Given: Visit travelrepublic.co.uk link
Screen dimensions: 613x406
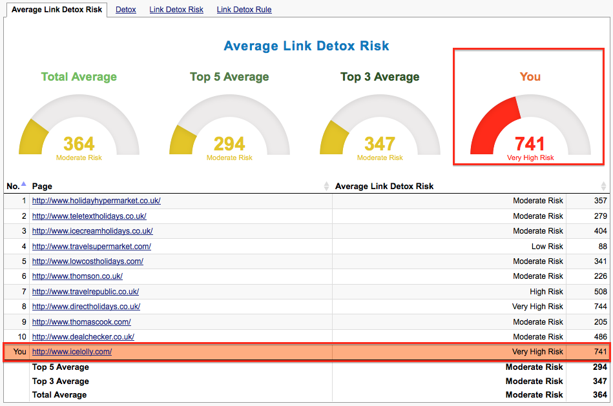Looking at the screenshot, I should 86,292.
